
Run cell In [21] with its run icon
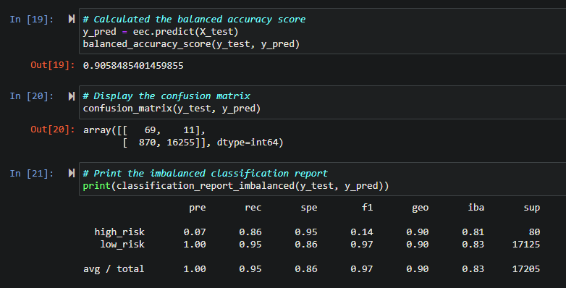(x=72, y=173)
